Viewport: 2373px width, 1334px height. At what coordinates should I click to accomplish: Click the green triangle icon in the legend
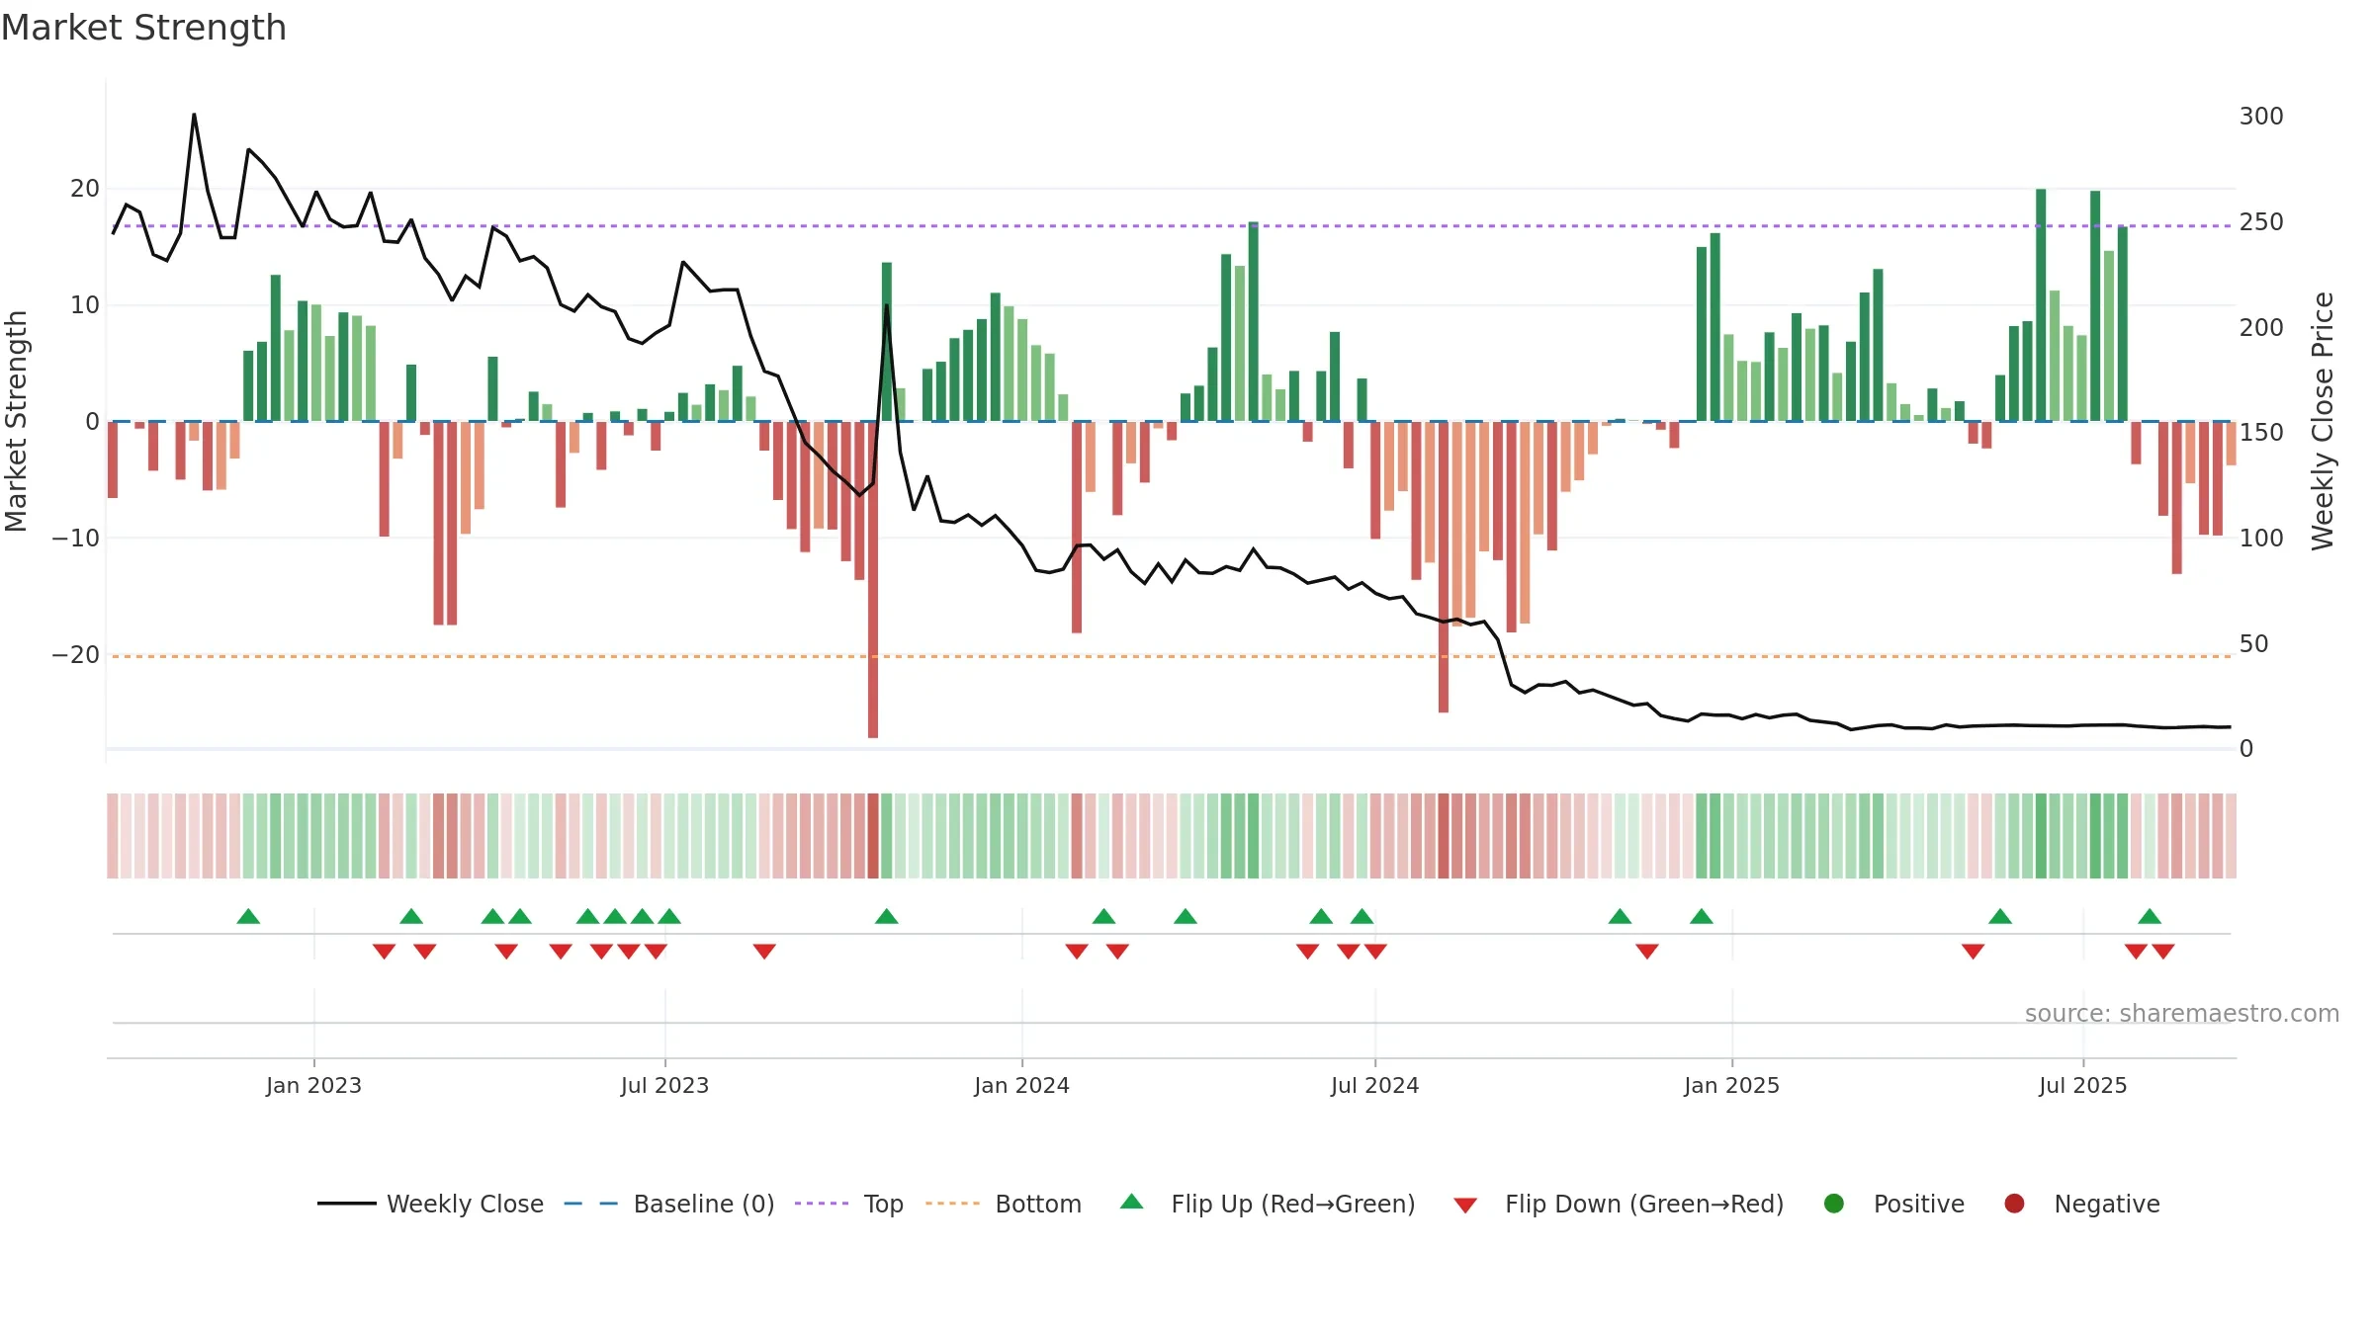tap(1132, 1202)
